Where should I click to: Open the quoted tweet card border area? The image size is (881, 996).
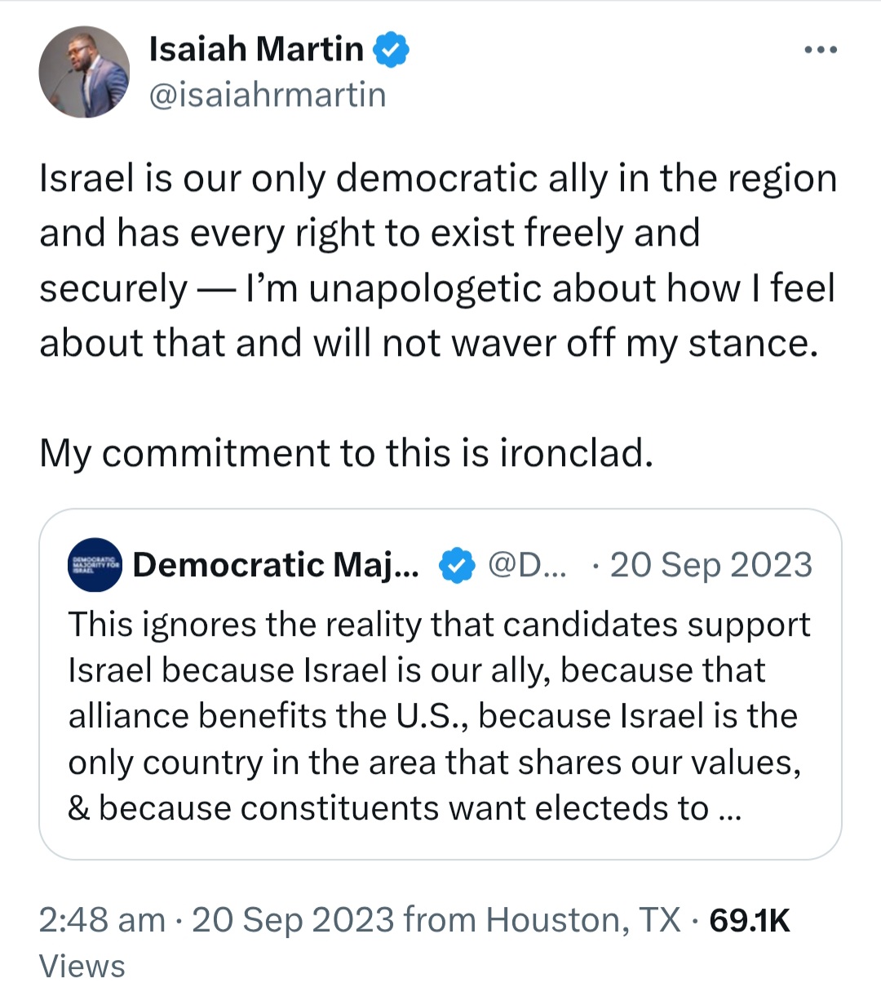(x=440, y=684)
